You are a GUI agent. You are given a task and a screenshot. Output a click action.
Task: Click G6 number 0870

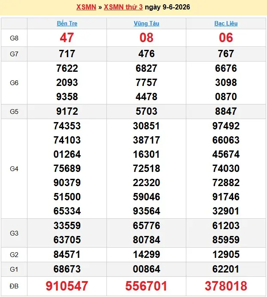point(226,97)
